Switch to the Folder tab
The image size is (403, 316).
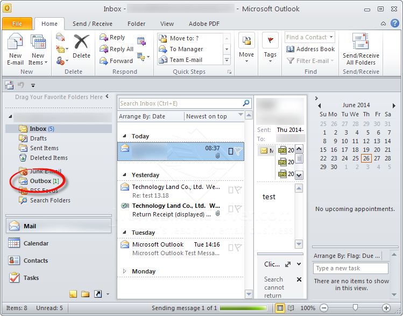click(137, 24)
